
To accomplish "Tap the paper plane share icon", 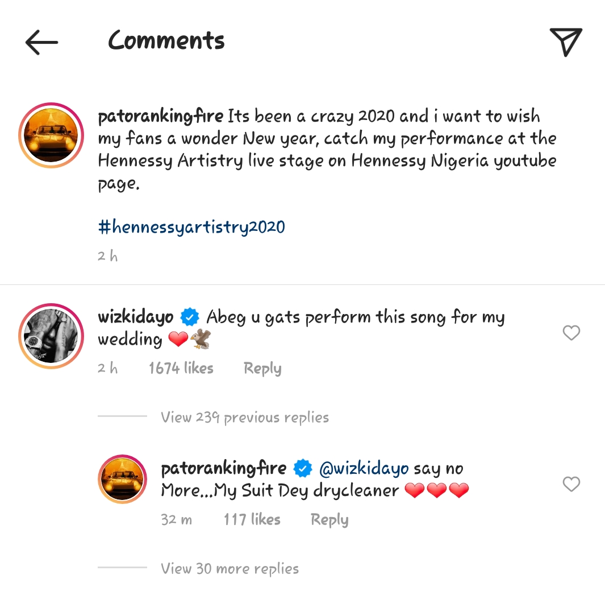I will click(566, 42).
